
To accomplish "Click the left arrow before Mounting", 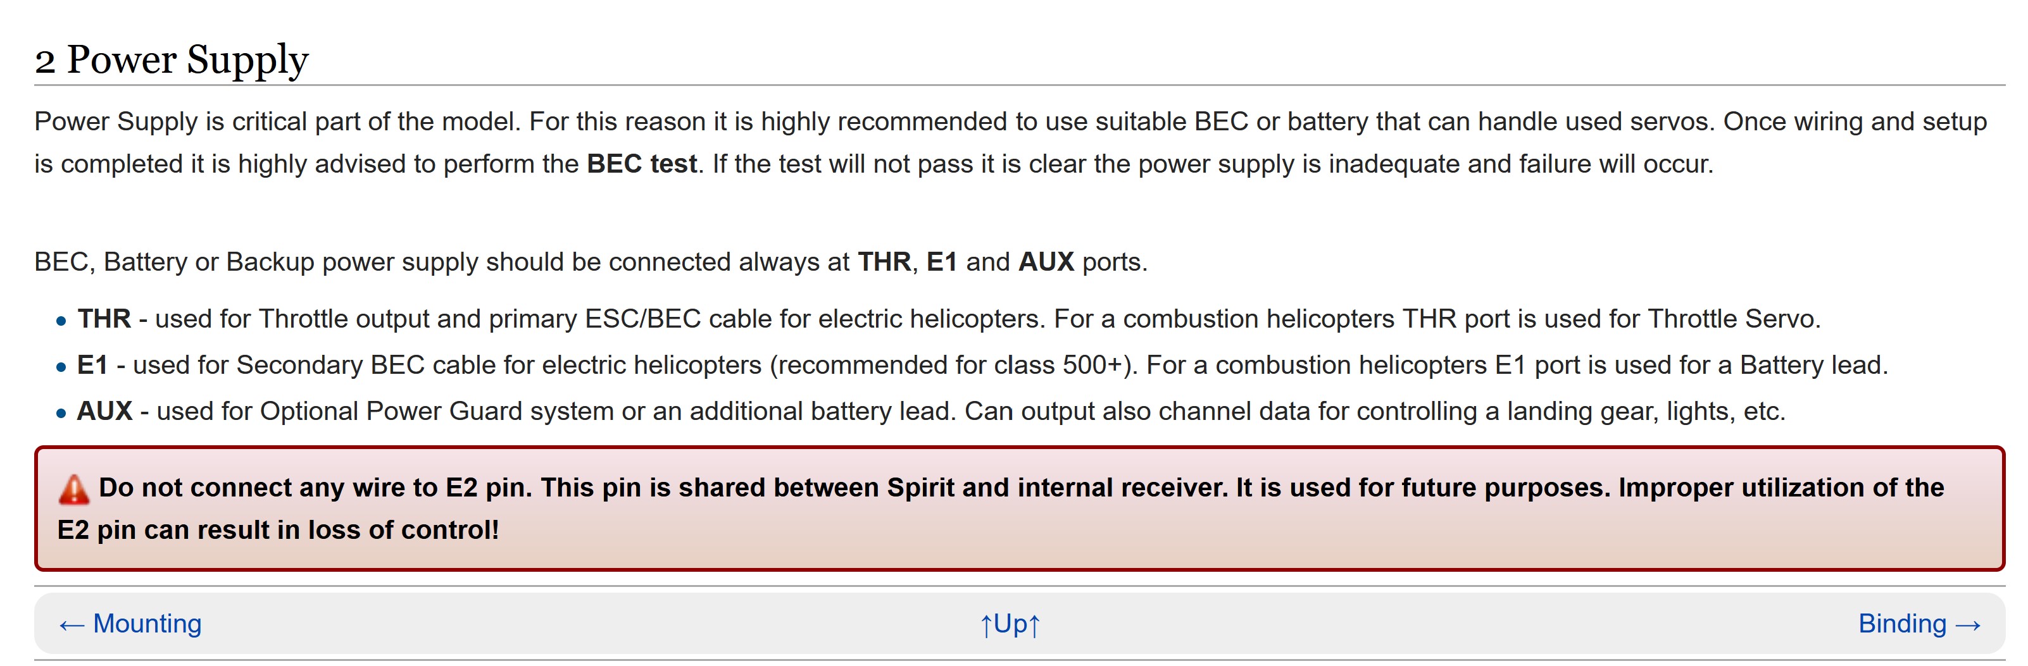I will 72,625.
